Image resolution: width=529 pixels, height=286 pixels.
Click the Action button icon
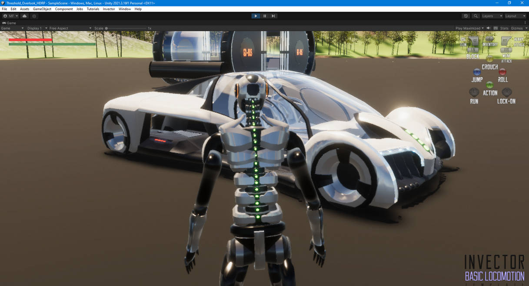(x=489, y=84)
